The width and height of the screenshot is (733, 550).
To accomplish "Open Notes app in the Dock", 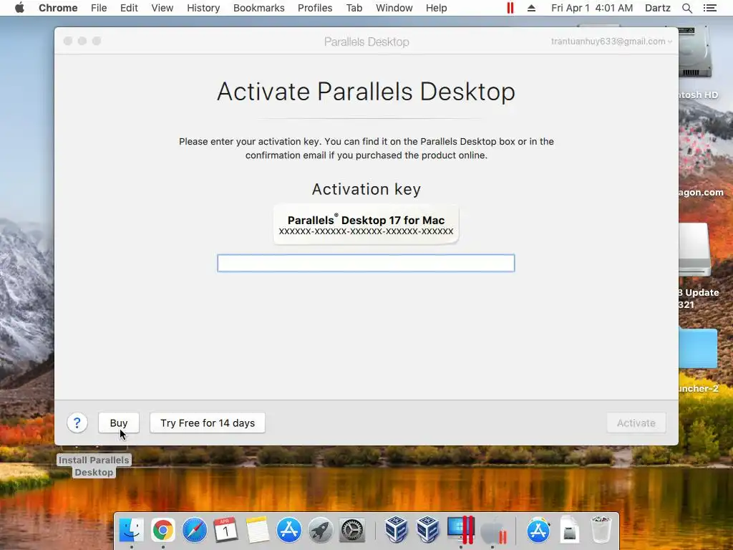I will pos(257,530).
